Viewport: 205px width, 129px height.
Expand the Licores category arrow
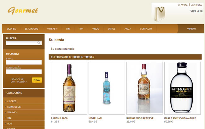coord(5,101)
